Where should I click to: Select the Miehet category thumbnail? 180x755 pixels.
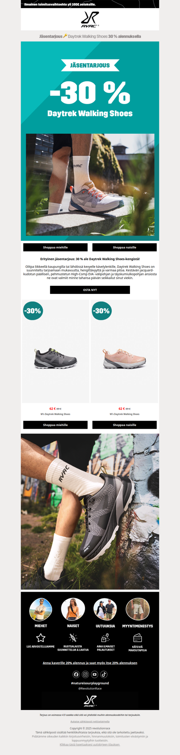(x=40, y=610)
